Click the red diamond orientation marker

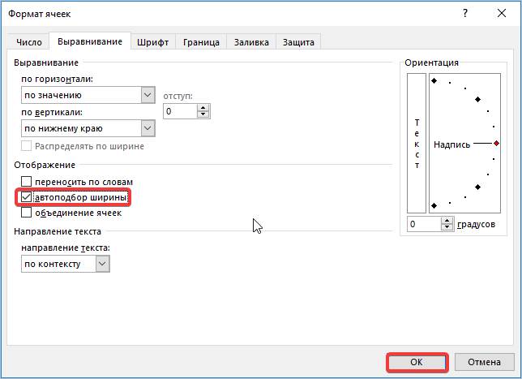pos(496,144)
